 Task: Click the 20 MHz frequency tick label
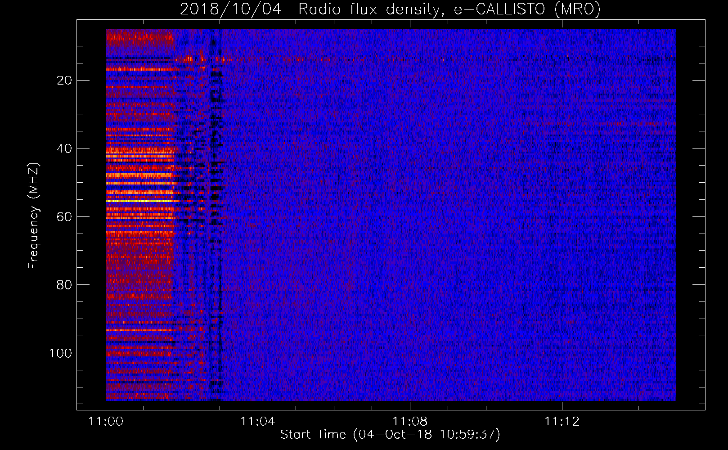pos(65,81)
